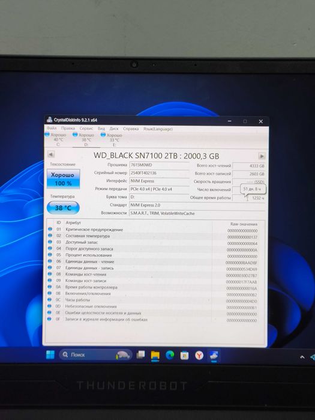Image resolution: width=315 pixels, height=420 pixels.
Task: Open Microsoft Edge from the taskbar
Action: click(x=170, y=355)
